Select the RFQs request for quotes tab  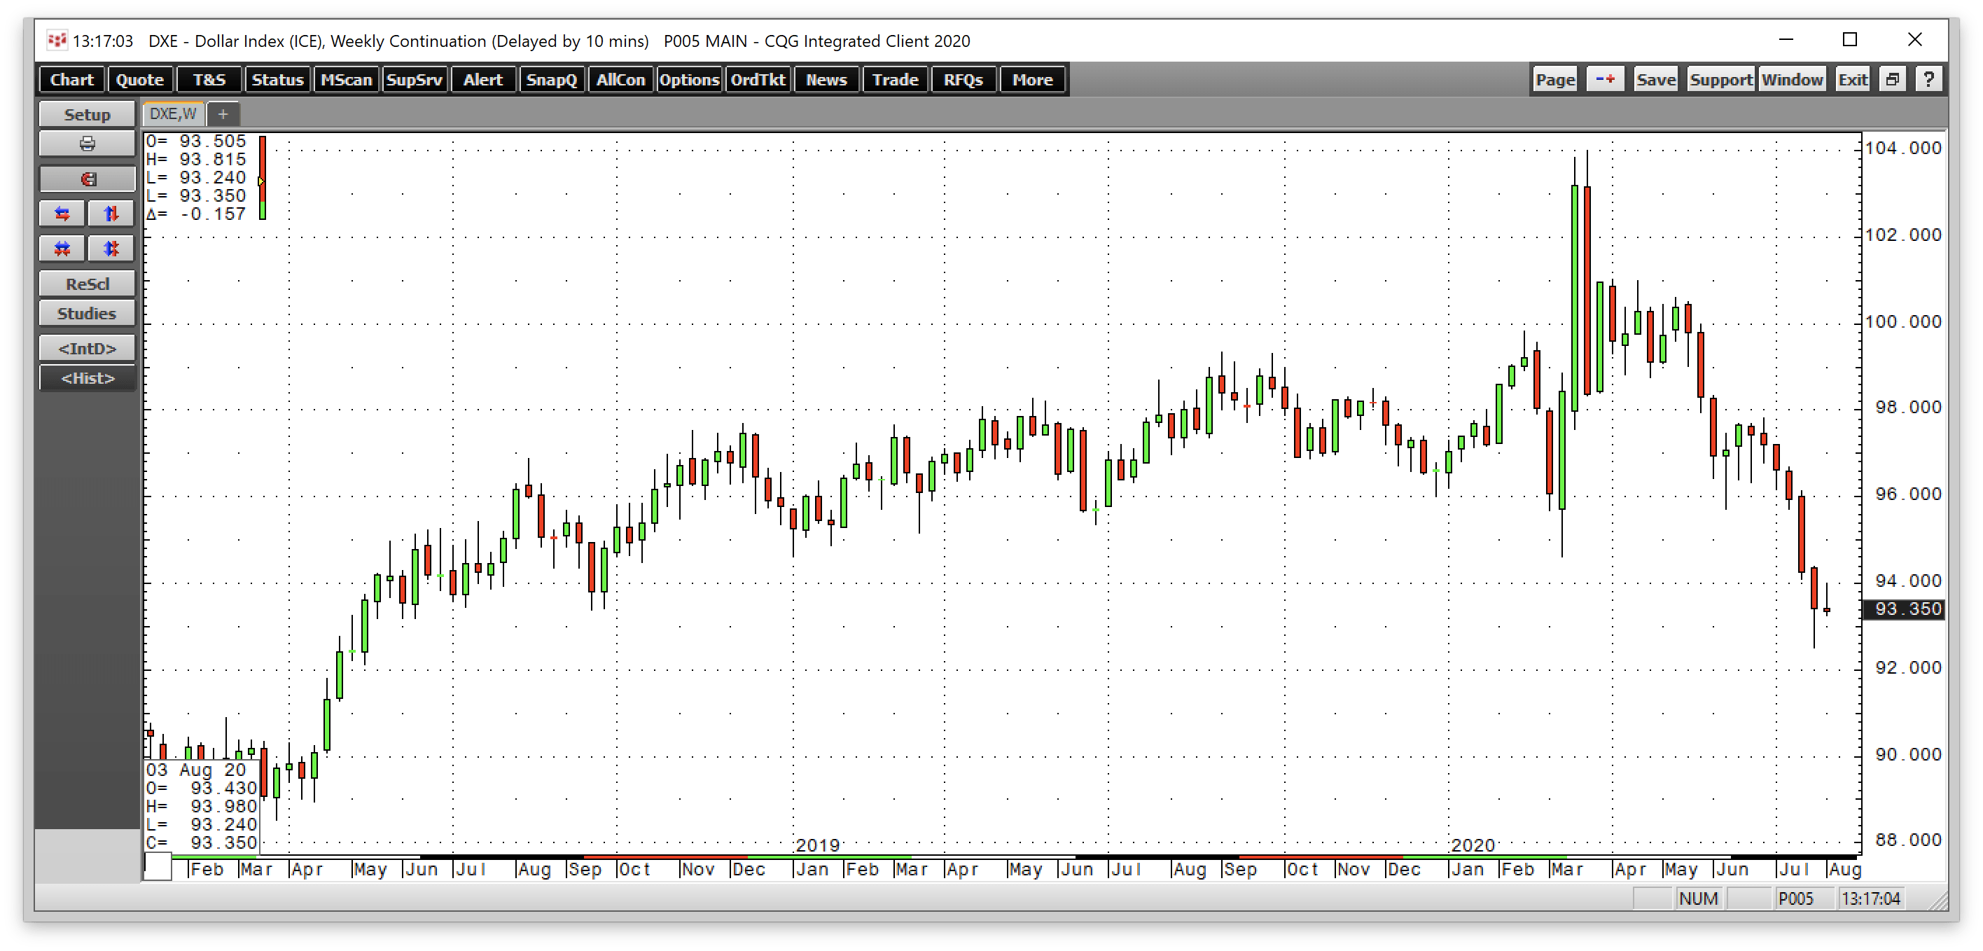click(962, 78)
